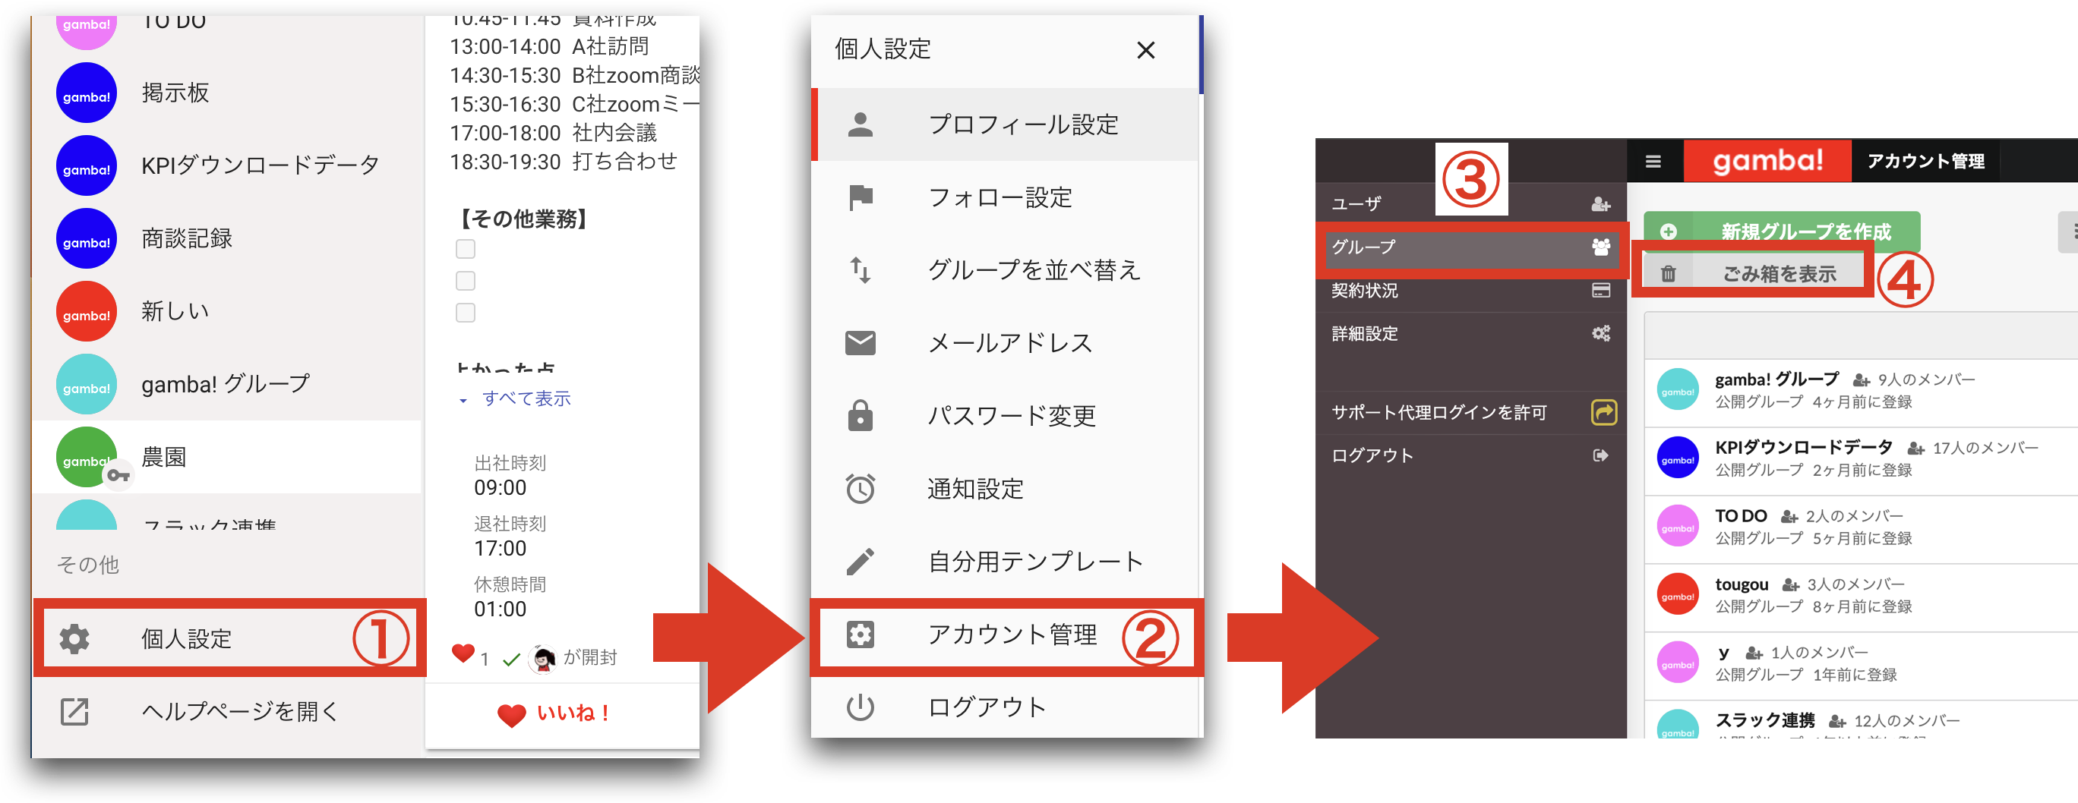Image resolution: width=2078 pixels, height=803 pixels.
Task: Click the envelope icon beside メールアドレス
Action: click(x=860, y=342)
